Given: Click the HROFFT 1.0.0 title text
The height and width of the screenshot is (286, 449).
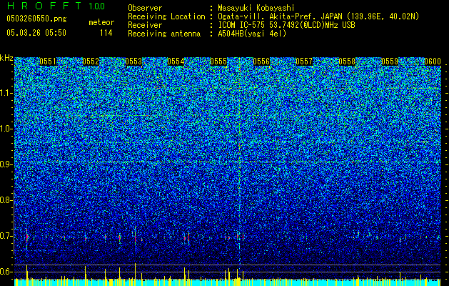Looking at the screenshot, I should click(56, 6).
